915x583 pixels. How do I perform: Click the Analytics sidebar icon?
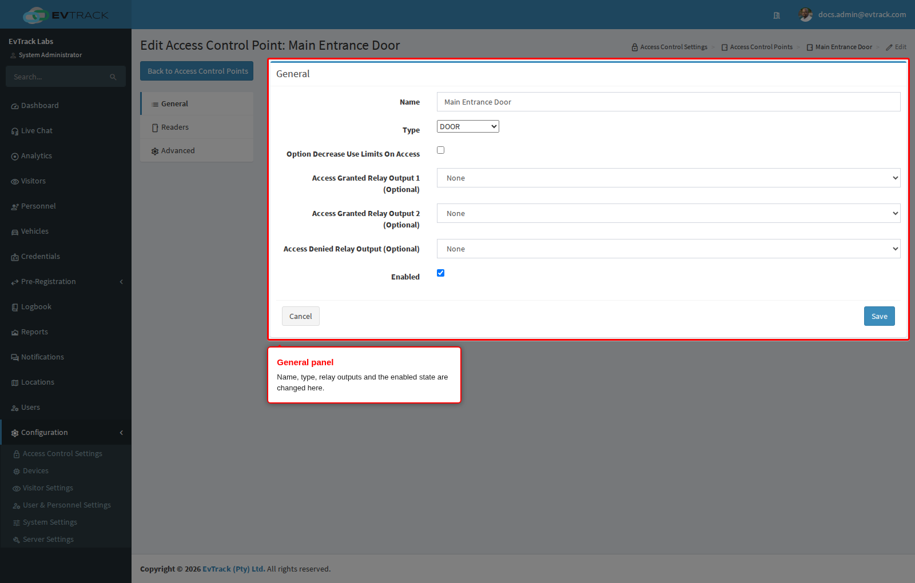15,157
